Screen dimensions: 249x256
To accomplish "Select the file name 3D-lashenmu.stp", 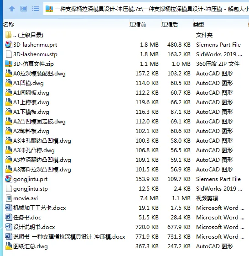I will pyautogui.click(x=35, y=54).
